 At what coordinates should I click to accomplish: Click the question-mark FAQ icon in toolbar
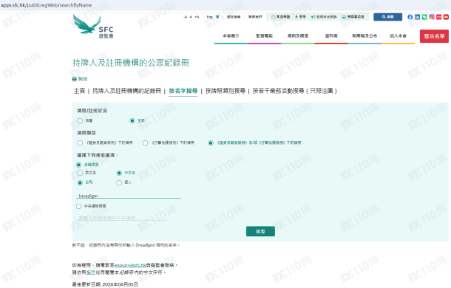pyautogui.click(x=273, y=17)
